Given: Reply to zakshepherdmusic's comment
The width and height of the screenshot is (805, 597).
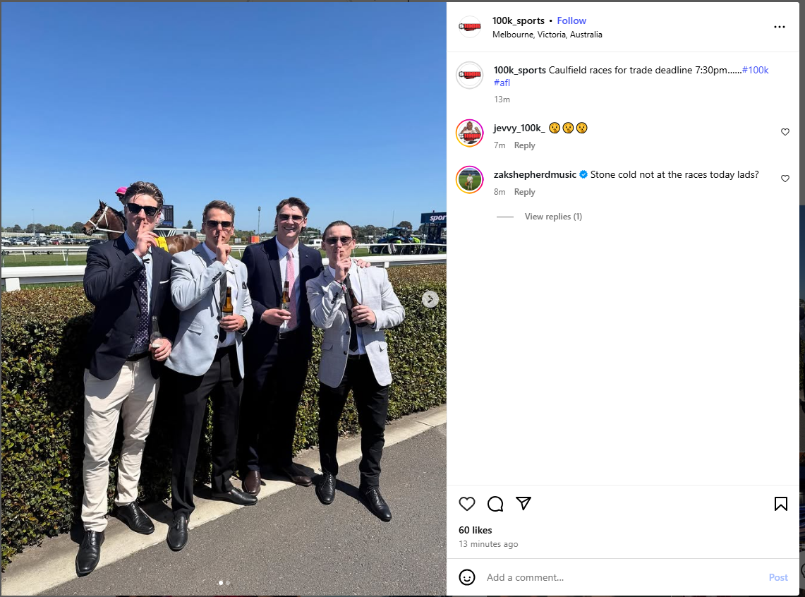Looking at the screenshot, I should [524, 192].
